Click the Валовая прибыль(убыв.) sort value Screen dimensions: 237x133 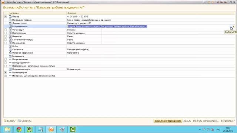pos(78,50)
